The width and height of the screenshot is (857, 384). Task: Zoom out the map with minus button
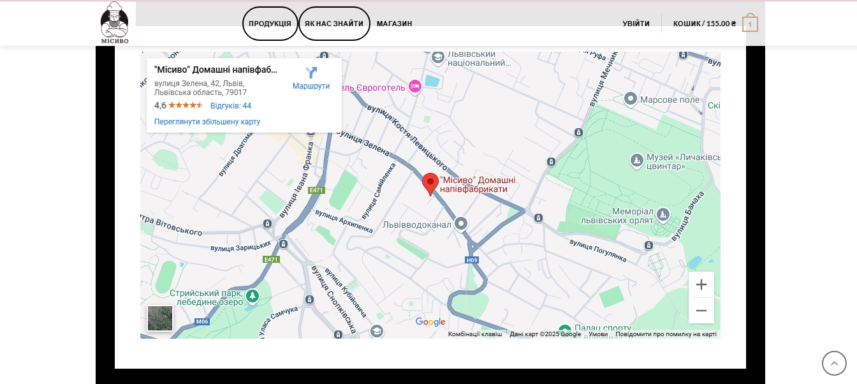point(701,311)
